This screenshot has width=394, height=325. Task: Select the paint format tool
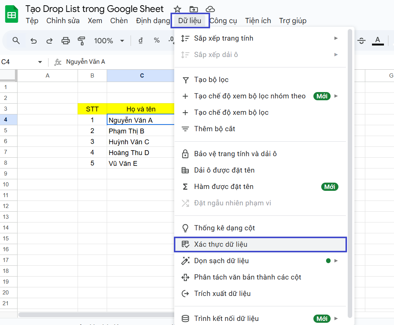82,40
